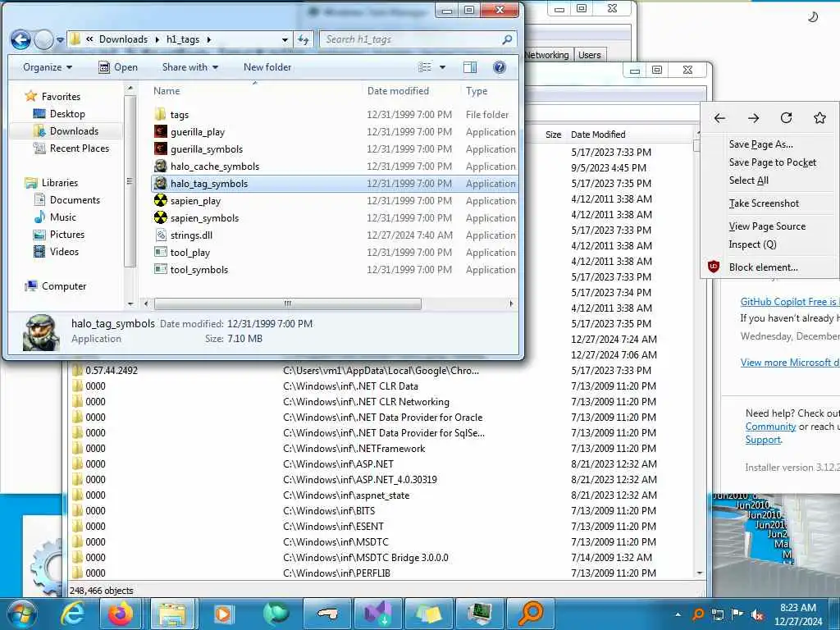Choose Save Page As from context menu
The width and height of the screenshot is (840, 630).
click(760, 144)
